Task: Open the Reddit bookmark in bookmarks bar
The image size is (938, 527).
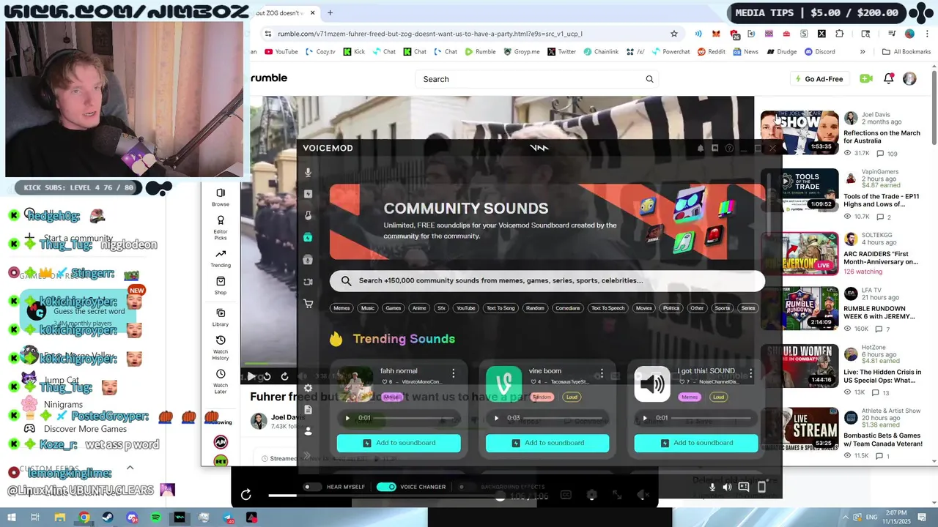Action: [x=711, y=52]
